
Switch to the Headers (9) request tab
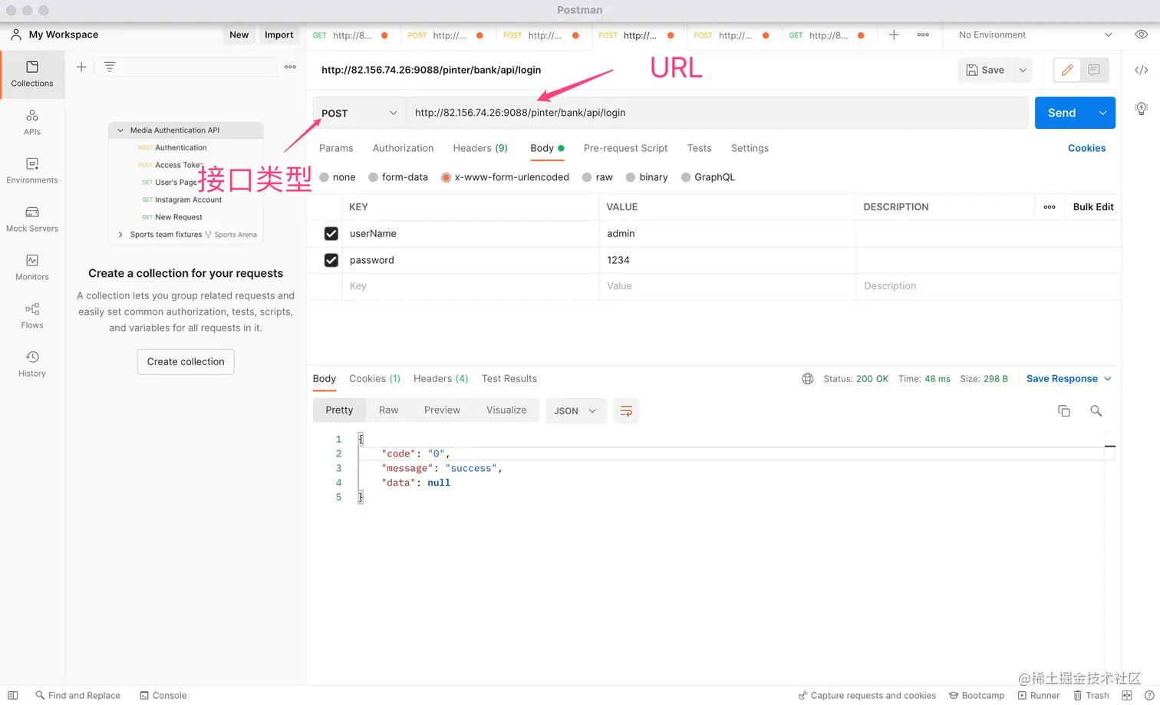coord(480,148)
